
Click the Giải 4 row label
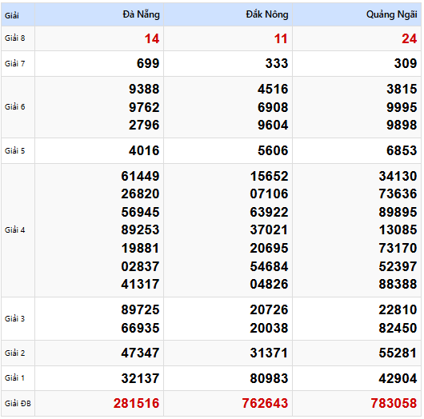14,230
